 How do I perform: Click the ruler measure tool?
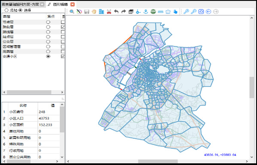(161, 12)
